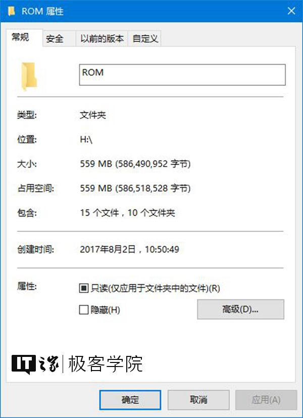The width and height of the screenshot is (303, 418).
Task: Cancel the dialog with 取消
Action: [198, 400]
